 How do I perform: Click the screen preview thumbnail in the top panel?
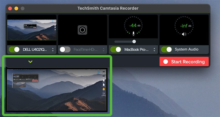pos(32,30)
